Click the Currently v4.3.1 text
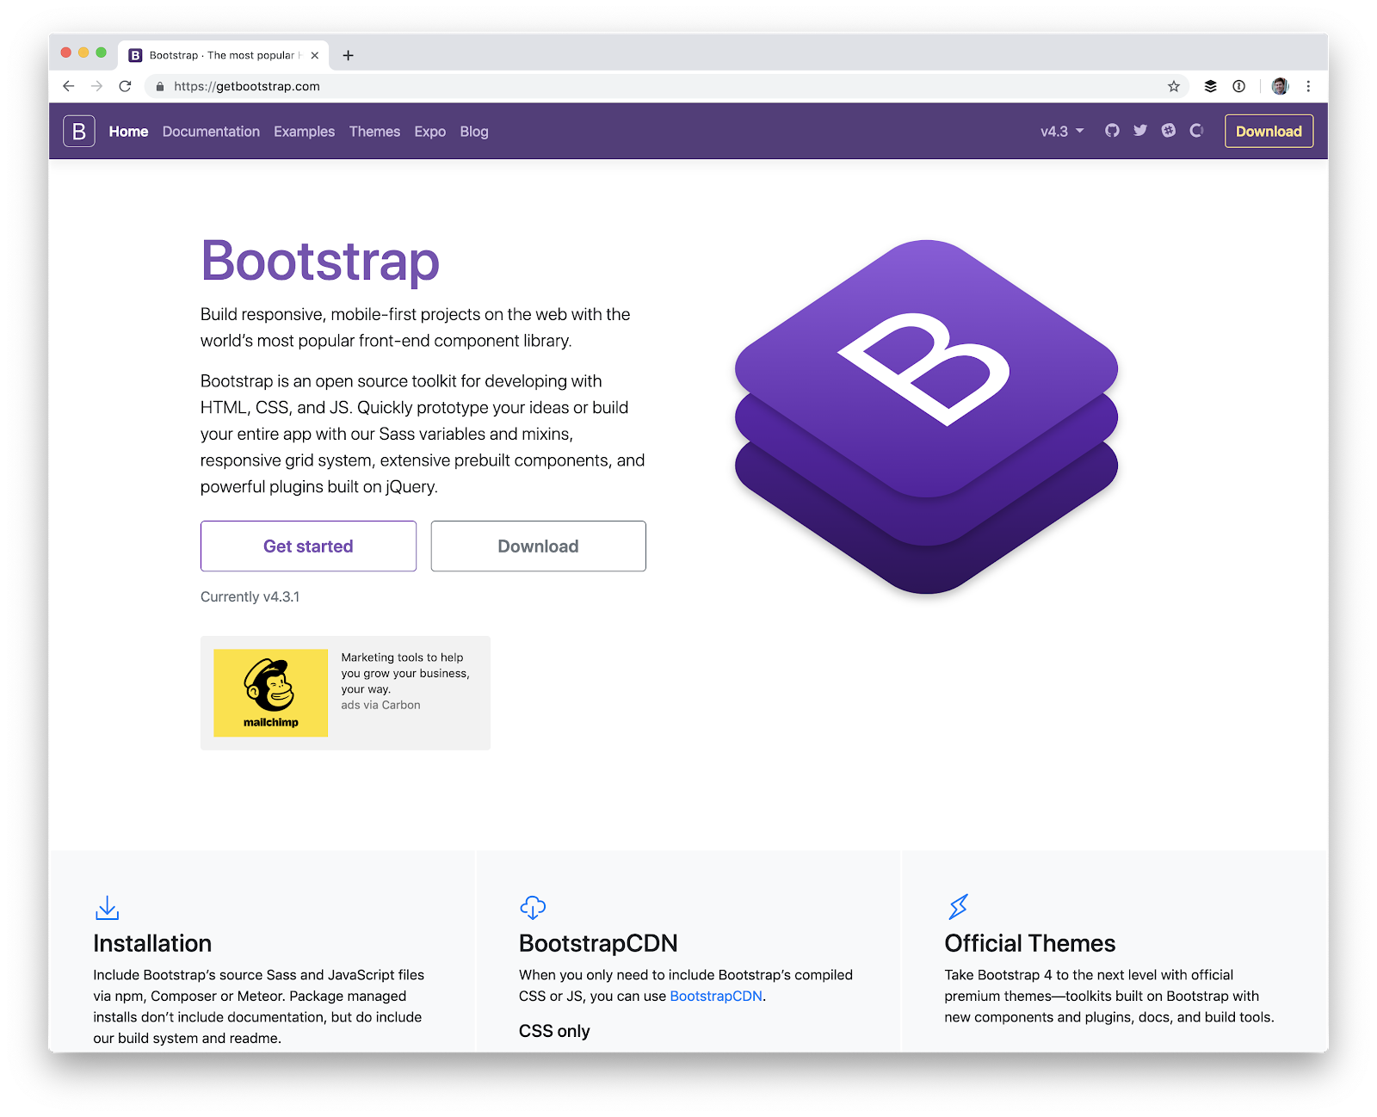 250,596
